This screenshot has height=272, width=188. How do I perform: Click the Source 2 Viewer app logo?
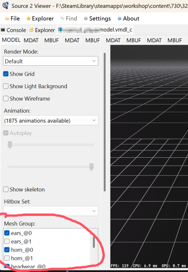(5, 5)
